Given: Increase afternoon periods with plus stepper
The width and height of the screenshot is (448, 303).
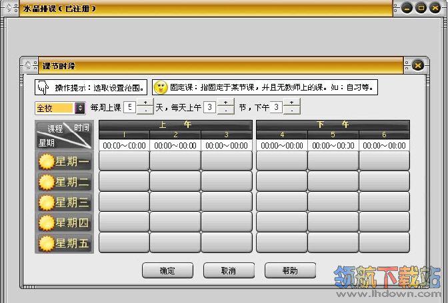Looking at the screenshot, I should [x=292, y=103].
